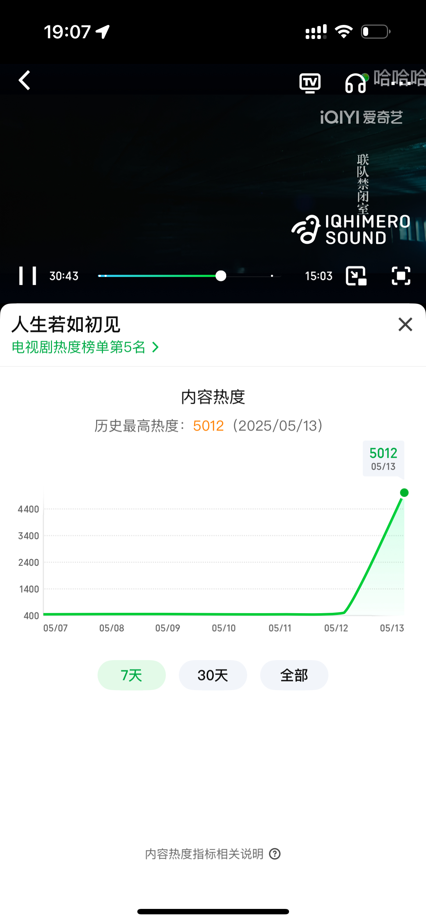Screen dimensions: 426x923
Task: Cast video with the TV icon
Action: 310,83
